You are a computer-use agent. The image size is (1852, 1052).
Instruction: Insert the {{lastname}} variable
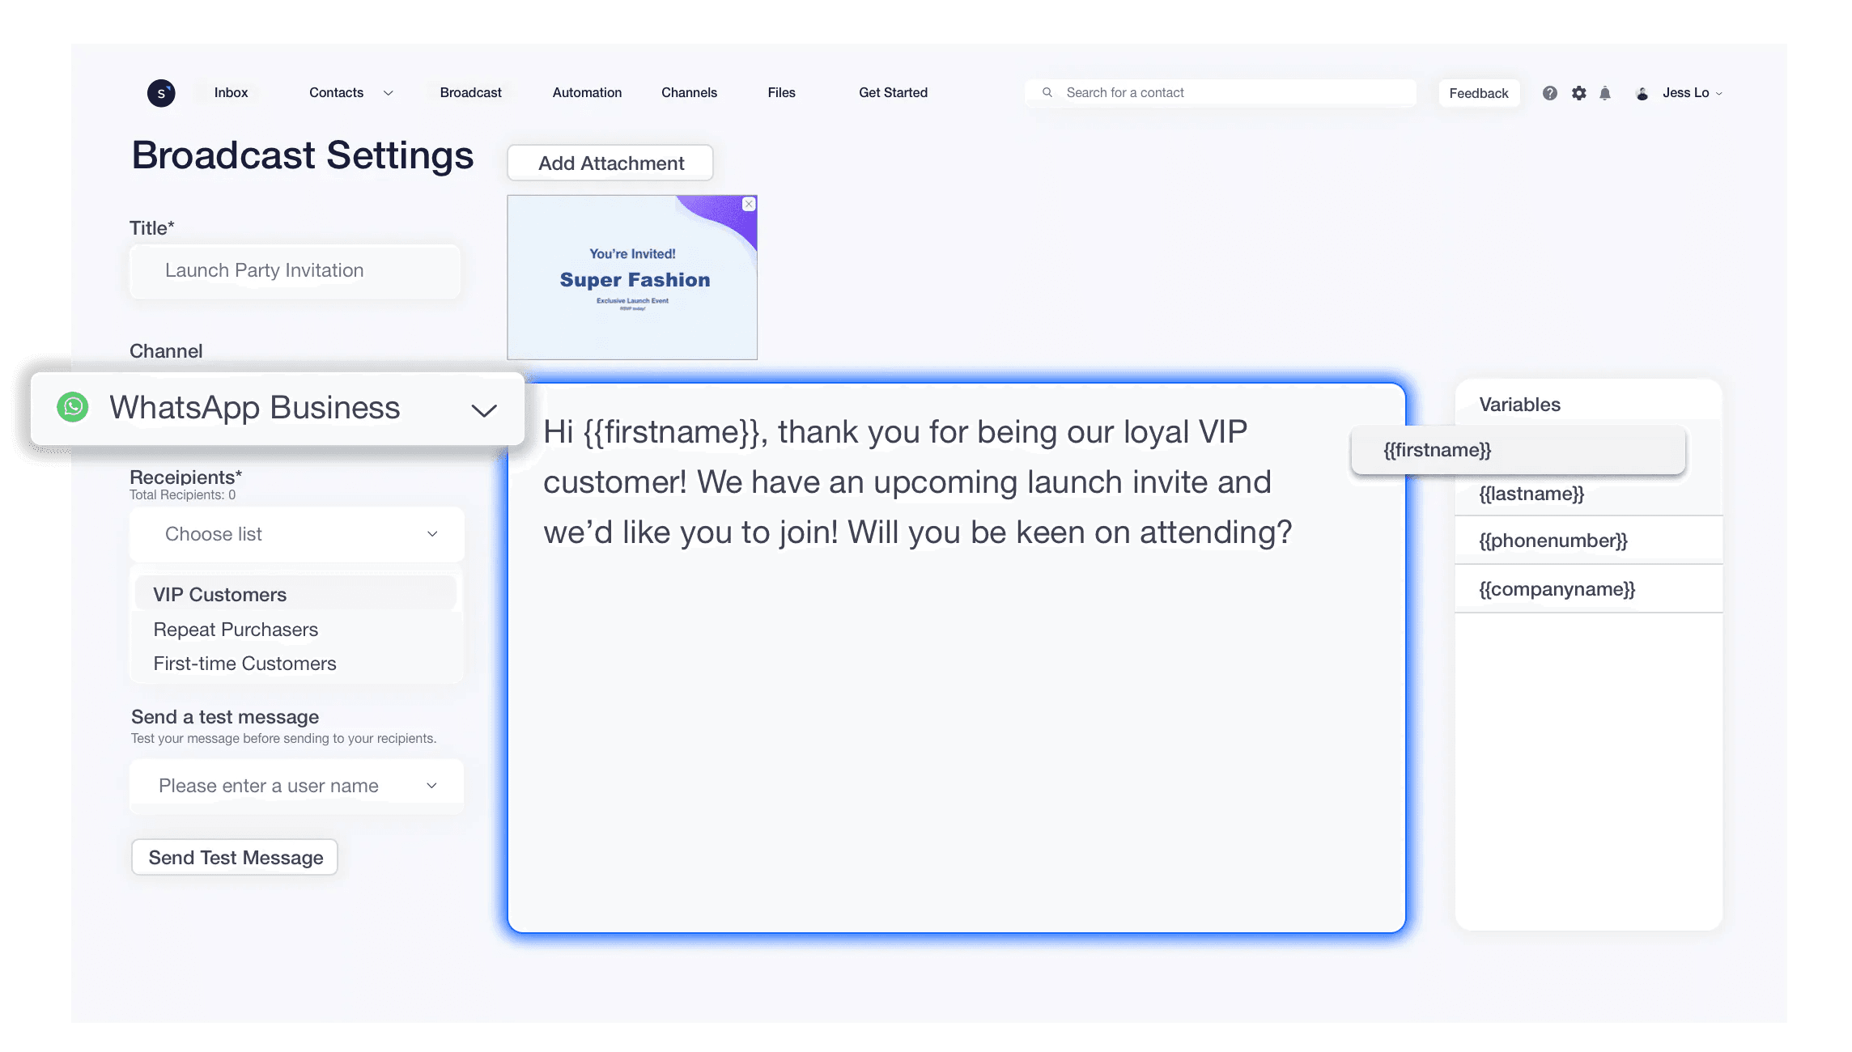coord(1531,494)
